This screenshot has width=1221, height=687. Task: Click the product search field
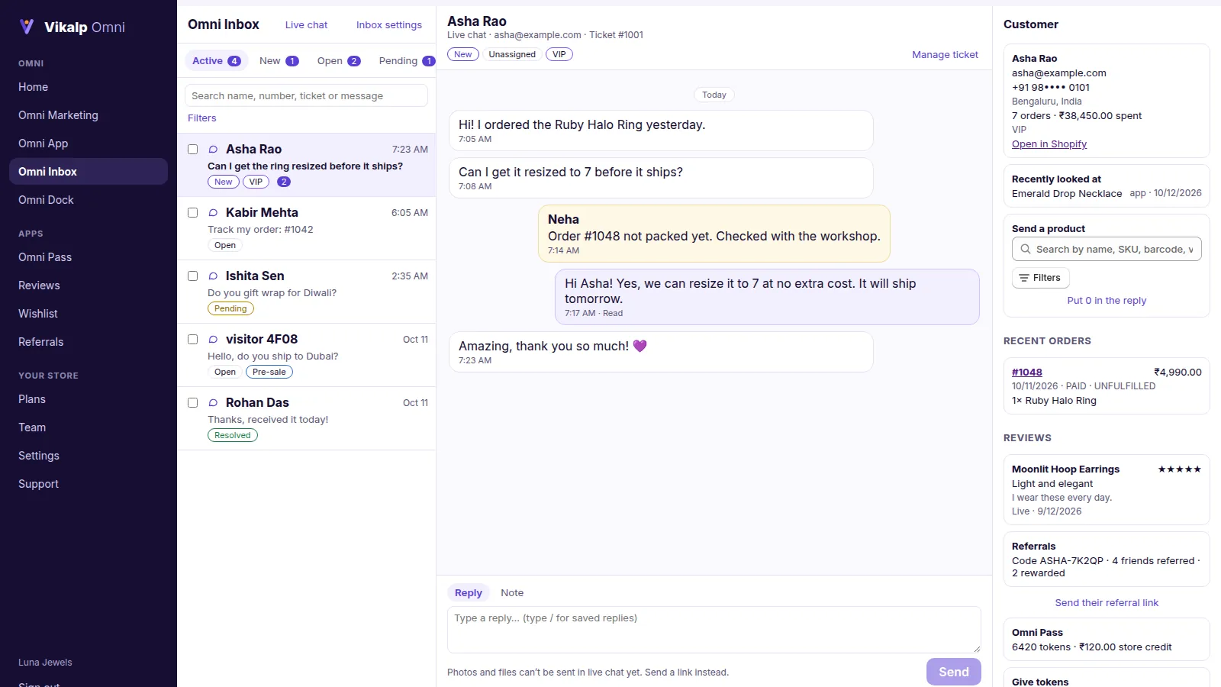[1107, 249]
